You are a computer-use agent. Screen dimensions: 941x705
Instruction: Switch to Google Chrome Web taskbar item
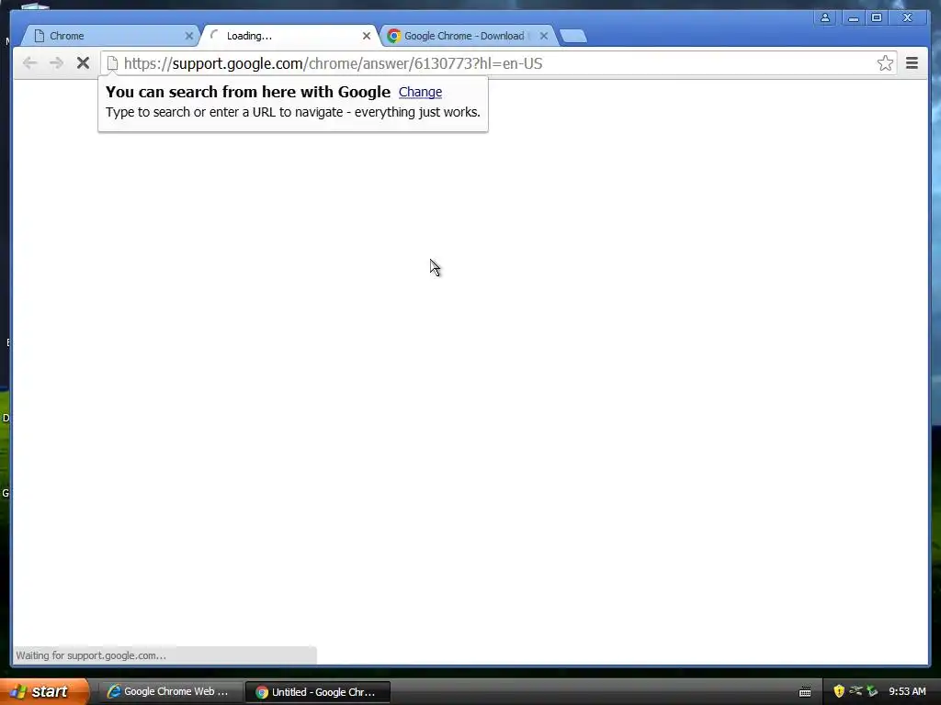click(x=170, y=691)
